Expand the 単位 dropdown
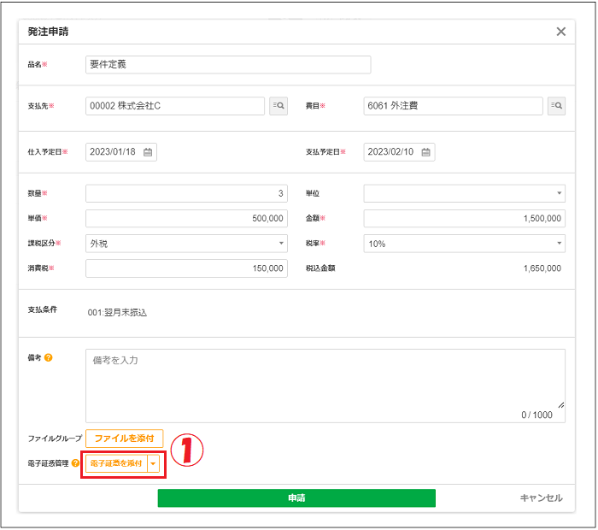Viewport: 598px width, 530px height. tap(464, 194)
